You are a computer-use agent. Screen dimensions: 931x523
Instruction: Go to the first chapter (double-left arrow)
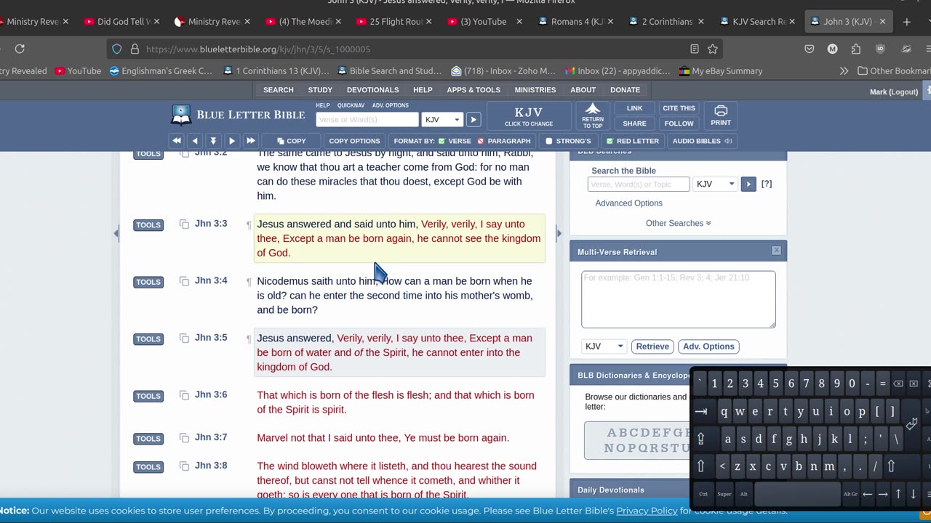coord(177,141)
